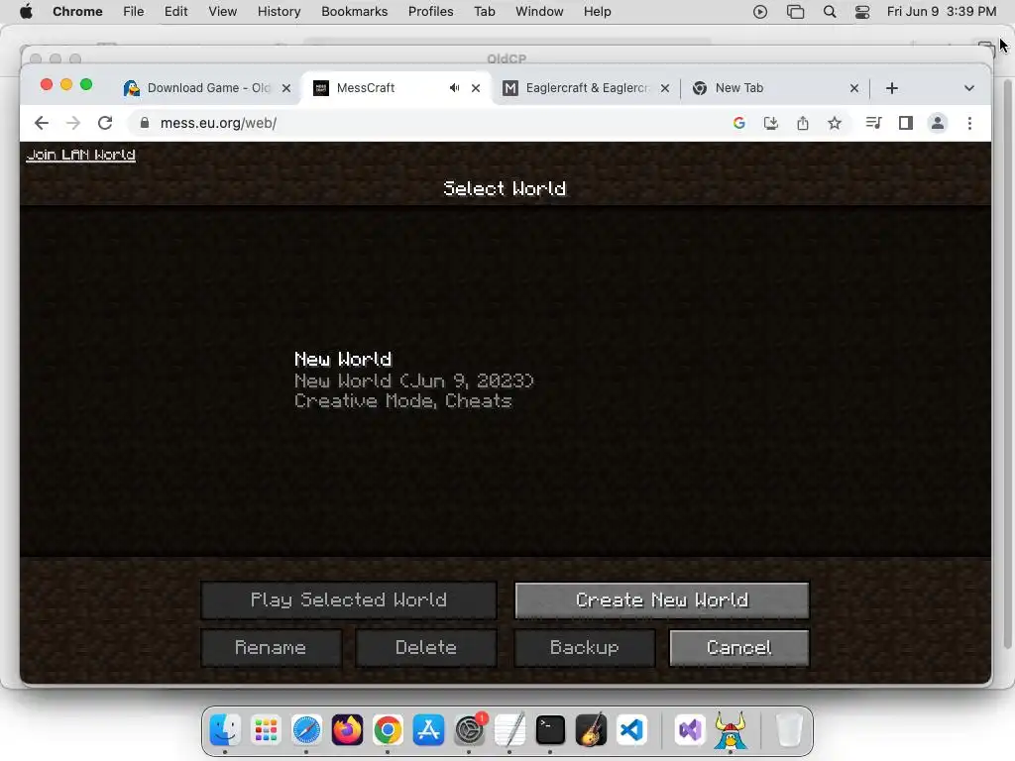Open the File menu
Viewport: 1015px width, 761px height.
(134, 12)
